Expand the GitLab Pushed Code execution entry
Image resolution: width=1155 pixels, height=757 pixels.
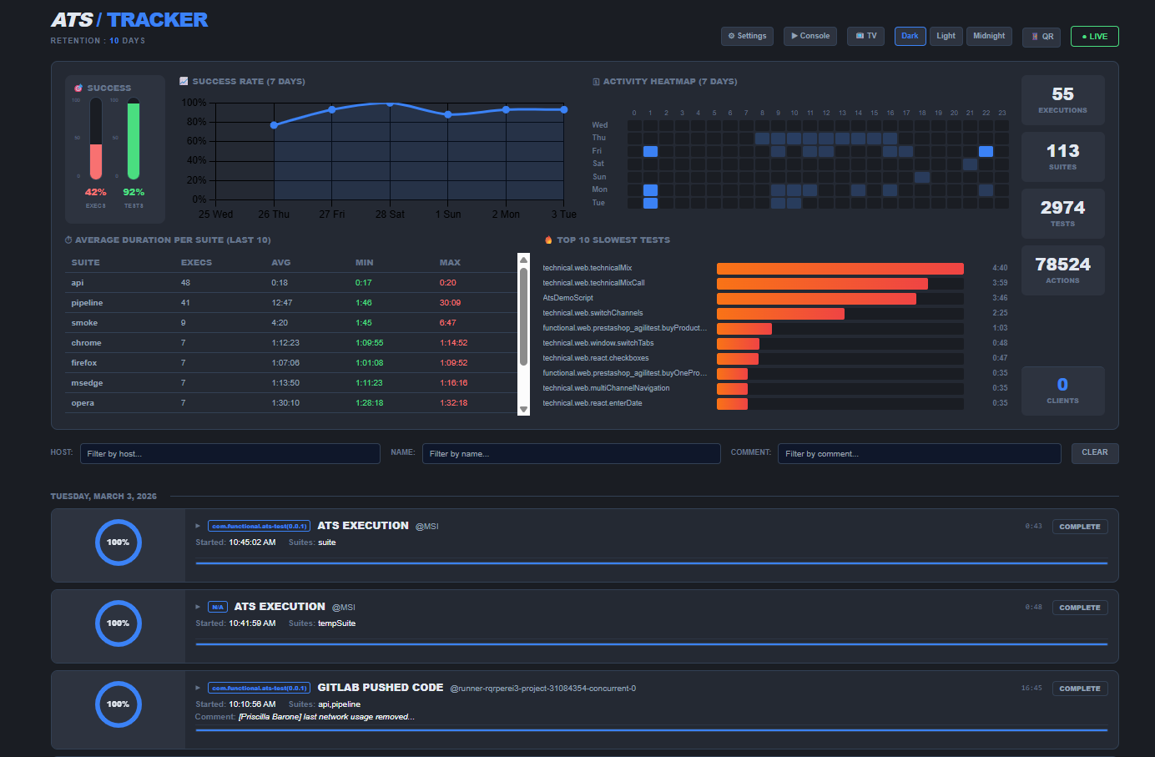point(198,688)
